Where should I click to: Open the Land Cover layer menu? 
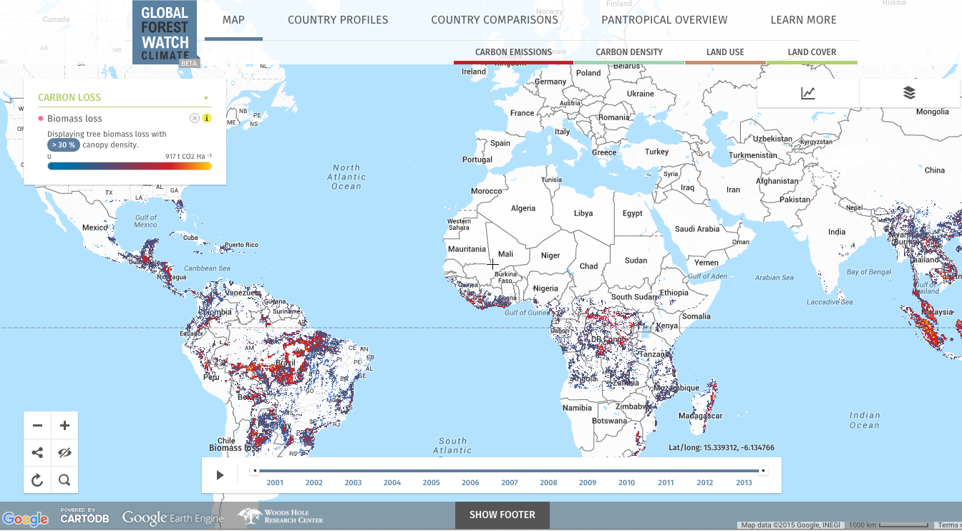tap(812, 52)
